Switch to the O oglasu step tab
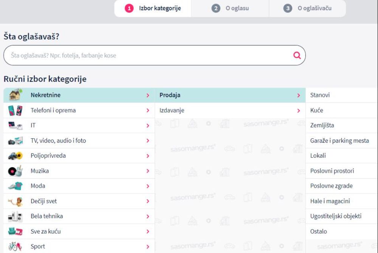This screenshot has width=378, height=253. [230, 8]
